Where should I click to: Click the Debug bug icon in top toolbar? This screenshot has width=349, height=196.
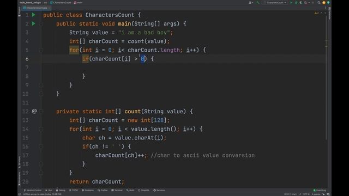pos(296,3)
